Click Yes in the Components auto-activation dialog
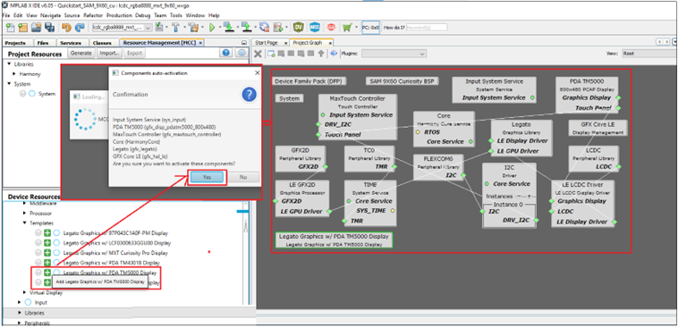678x328 pixels. click(207, 177)
